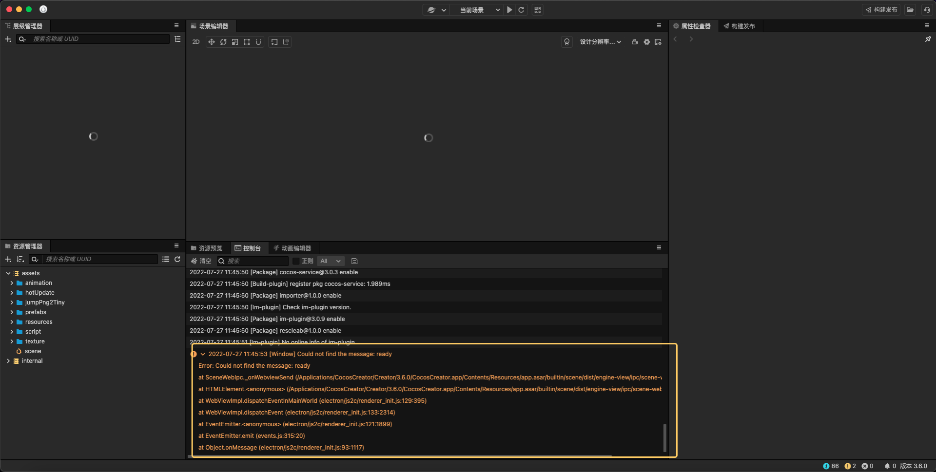
Task: Expand the internal folder
Action: click(8, 361)
